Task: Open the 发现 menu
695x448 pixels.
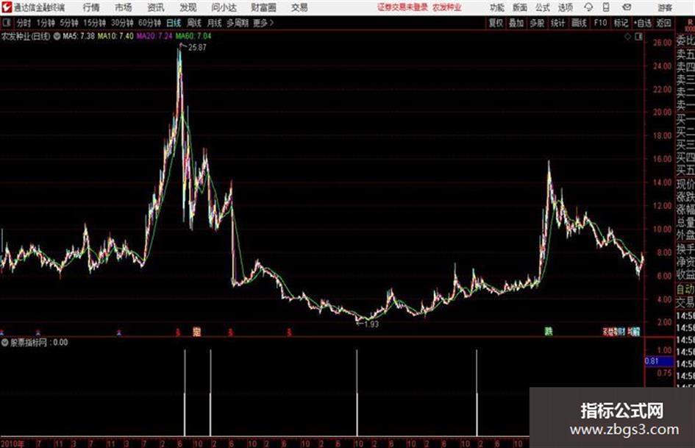Action: (188, 7)
